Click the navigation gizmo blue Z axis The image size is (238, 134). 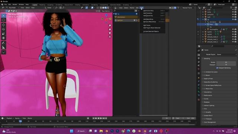point(106,15)
